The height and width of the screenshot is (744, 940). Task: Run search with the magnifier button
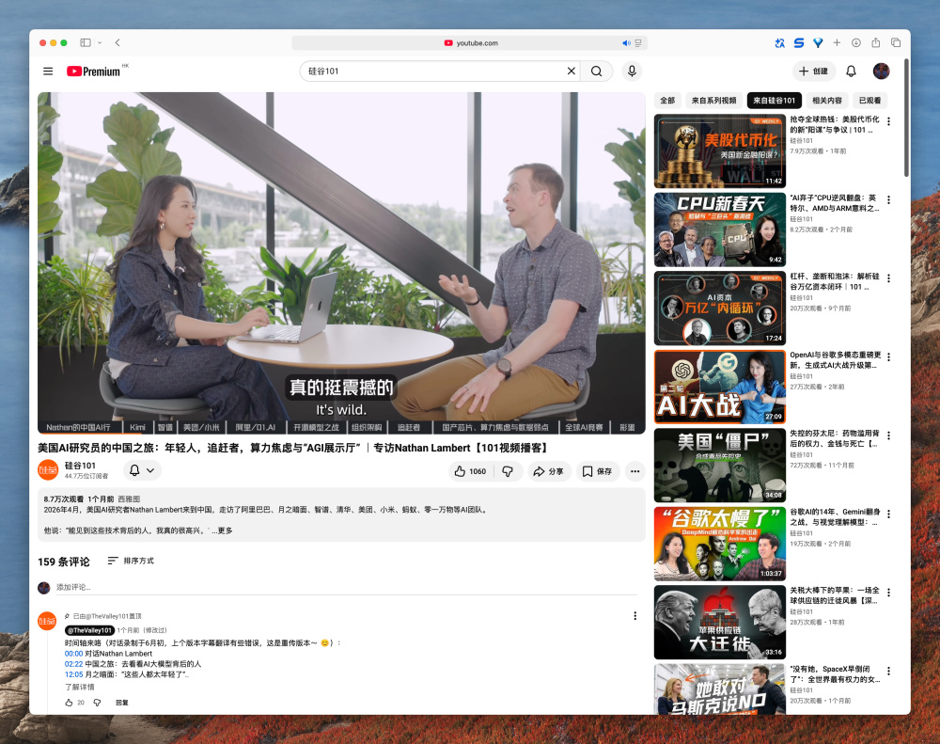pyautogui.click(x=597, y=71)
